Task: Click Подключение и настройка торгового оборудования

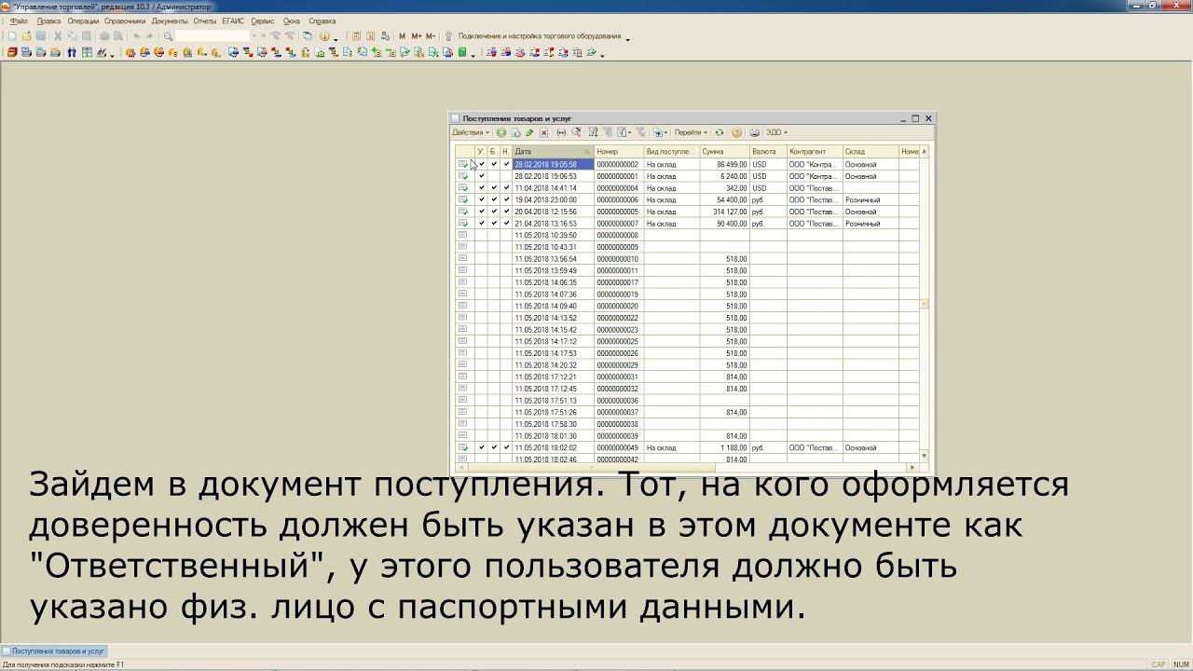Action: coord(540,36)
